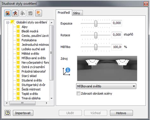Click the Uložit button
The height and width of the screenshot is (120, 150).
click(70, 113)
